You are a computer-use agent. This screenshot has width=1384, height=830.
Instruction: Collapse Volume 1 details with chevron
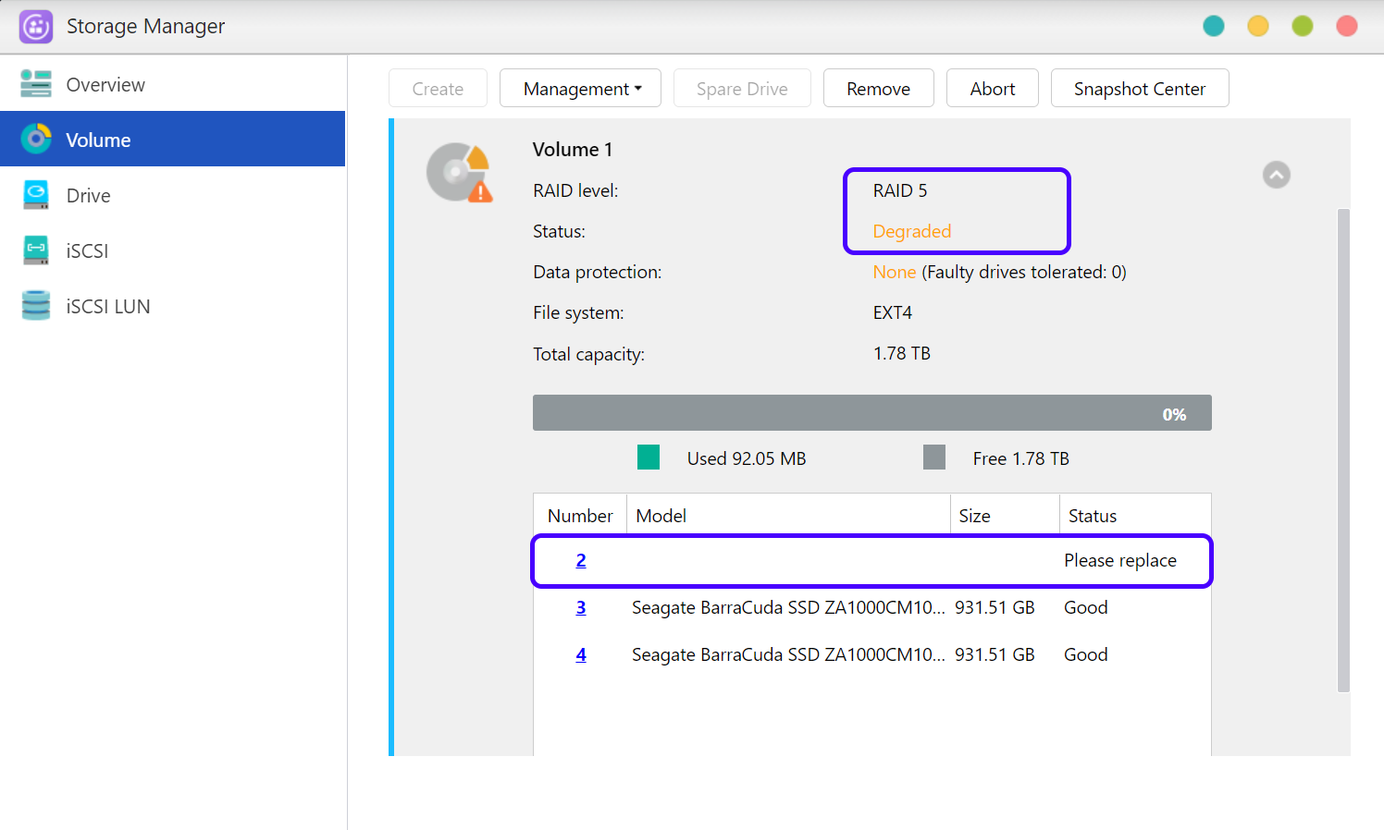click(1277, 175)
